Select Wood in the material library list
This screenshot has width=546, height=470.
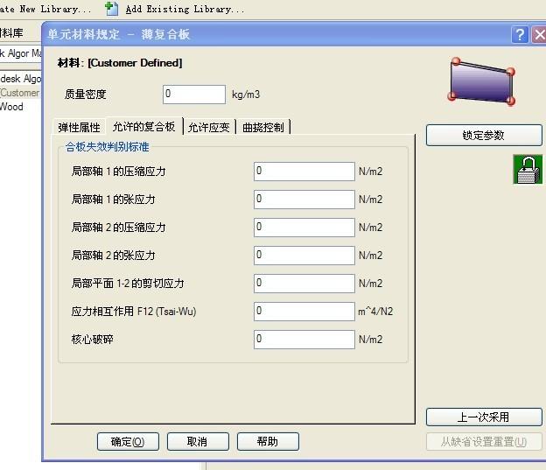pos(12,107)
